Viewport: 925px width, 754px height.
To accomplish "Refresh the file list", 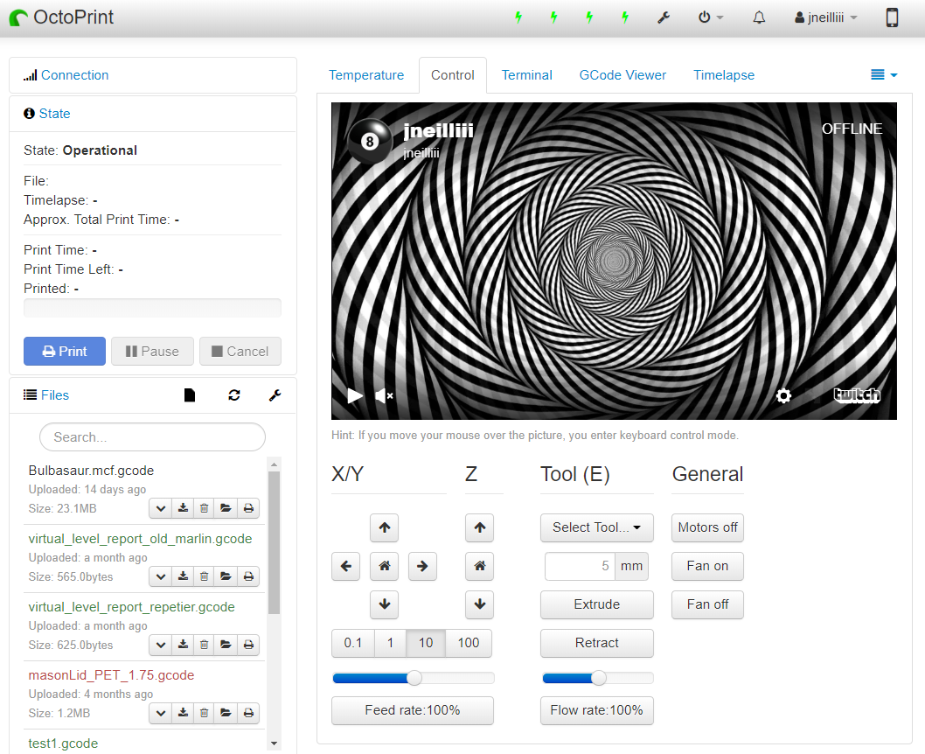I will (234, 394).
